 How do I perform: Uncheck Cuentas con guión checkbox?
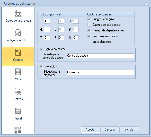pyautogui.click(x=89, y=19)
